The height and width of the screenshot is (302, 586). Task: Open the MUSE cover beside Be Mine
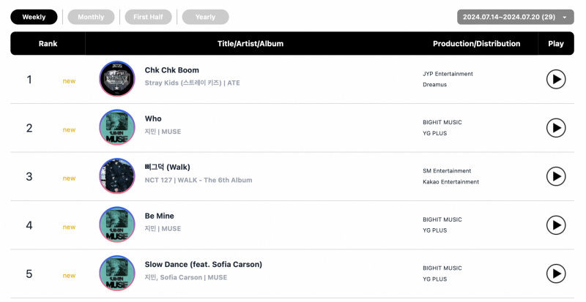coord(117,224)
